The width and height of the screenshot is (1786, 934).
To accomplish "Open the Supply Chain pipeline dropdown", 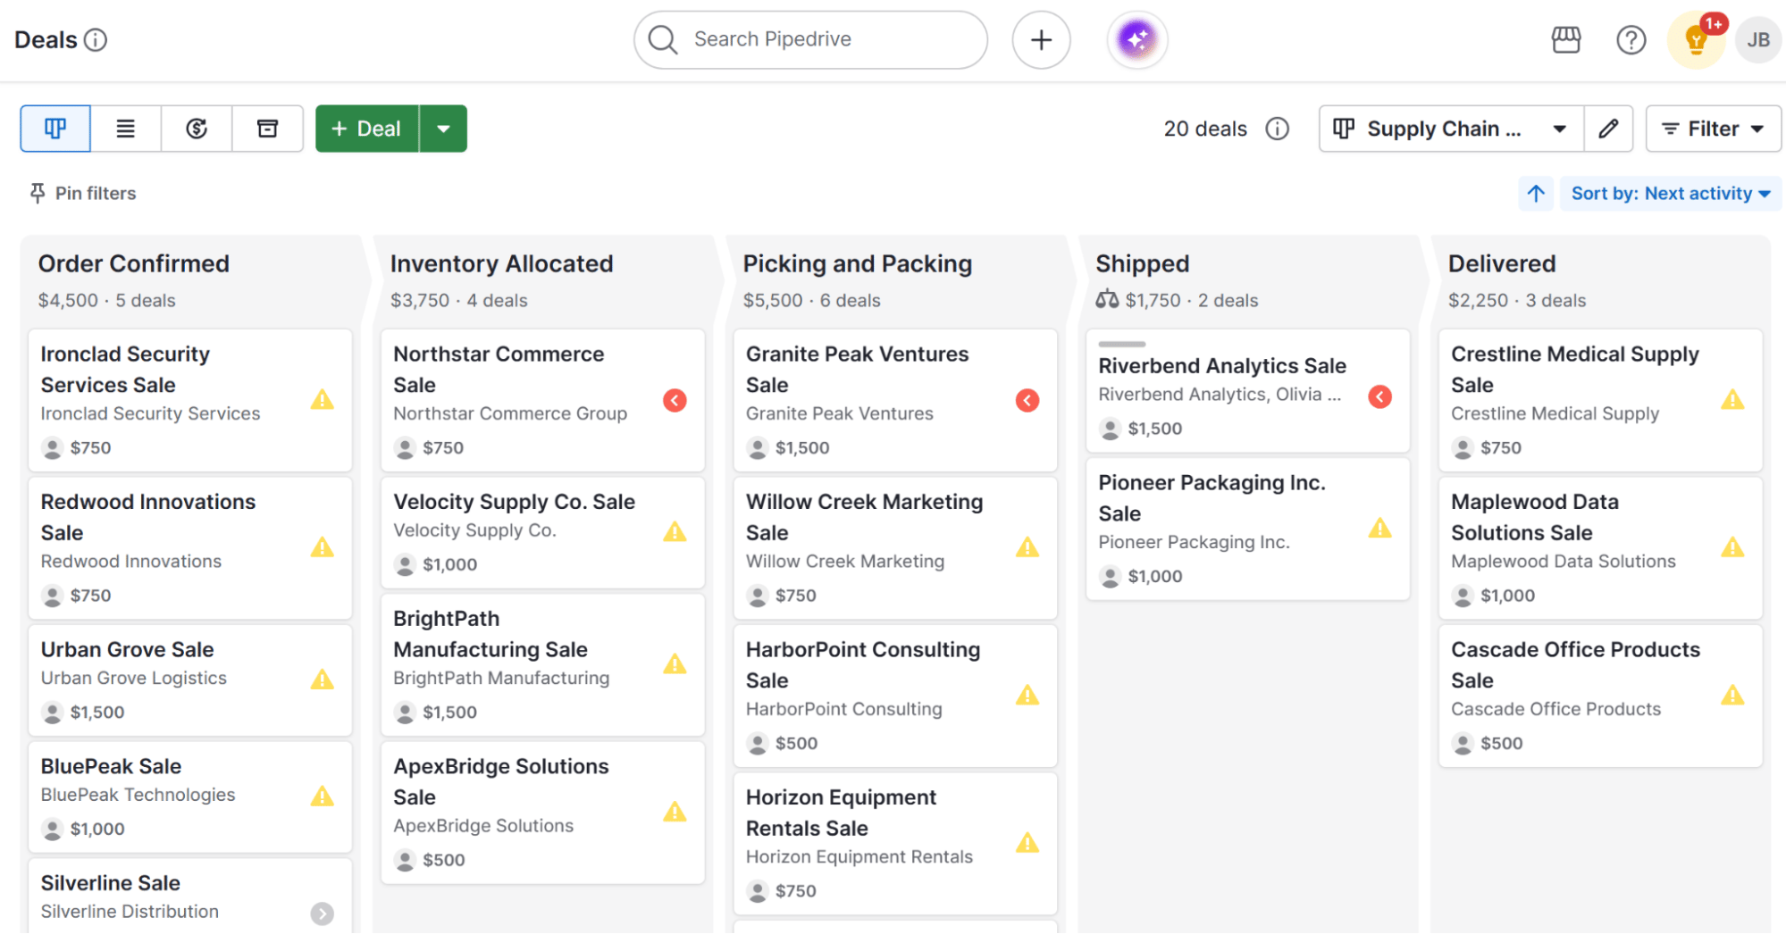I will click(x=1450, y=129).
